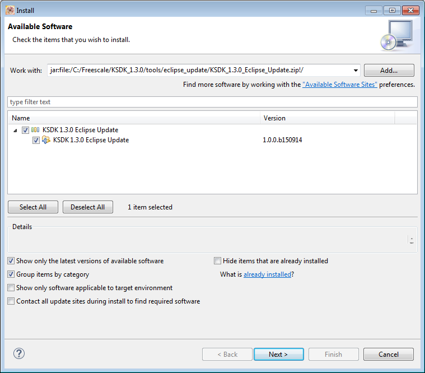Click the Version column header

[x=327, y=118]
